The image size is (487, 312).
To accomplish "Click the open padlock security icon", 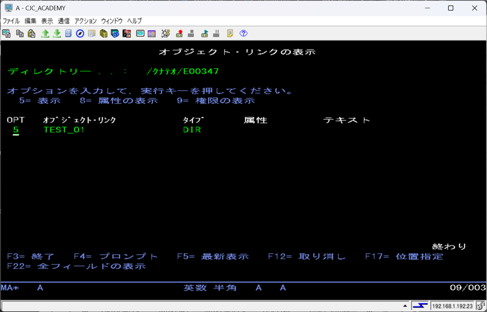I will point(481,306).
